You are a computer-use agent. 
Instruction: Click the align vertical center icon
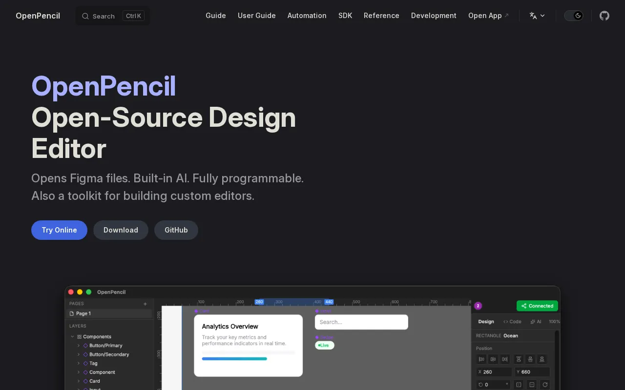530,359
